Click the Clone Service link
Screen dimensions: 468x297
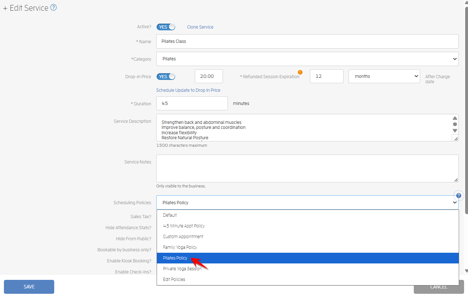200,27
